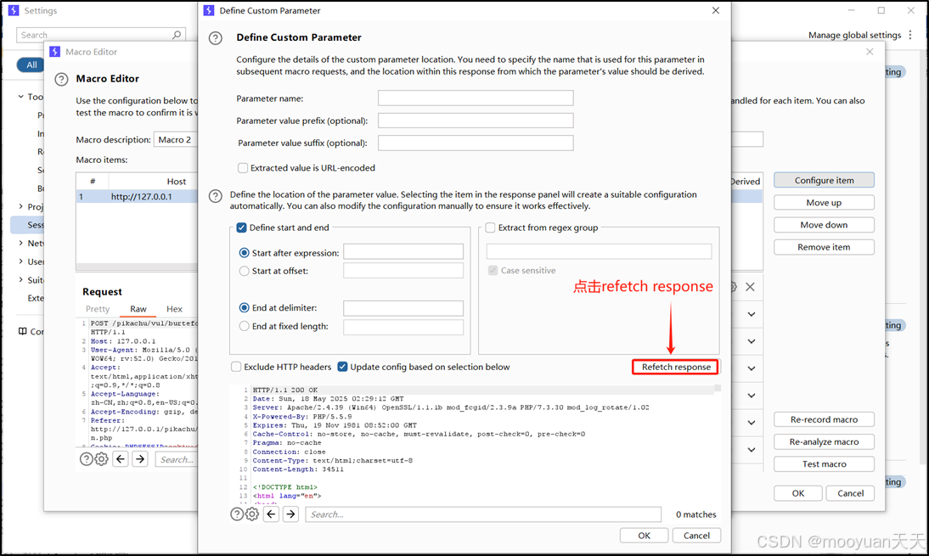
Task: Open help icon below Macro Editor request
Action: pyautogui.click(x=86, y=459)
